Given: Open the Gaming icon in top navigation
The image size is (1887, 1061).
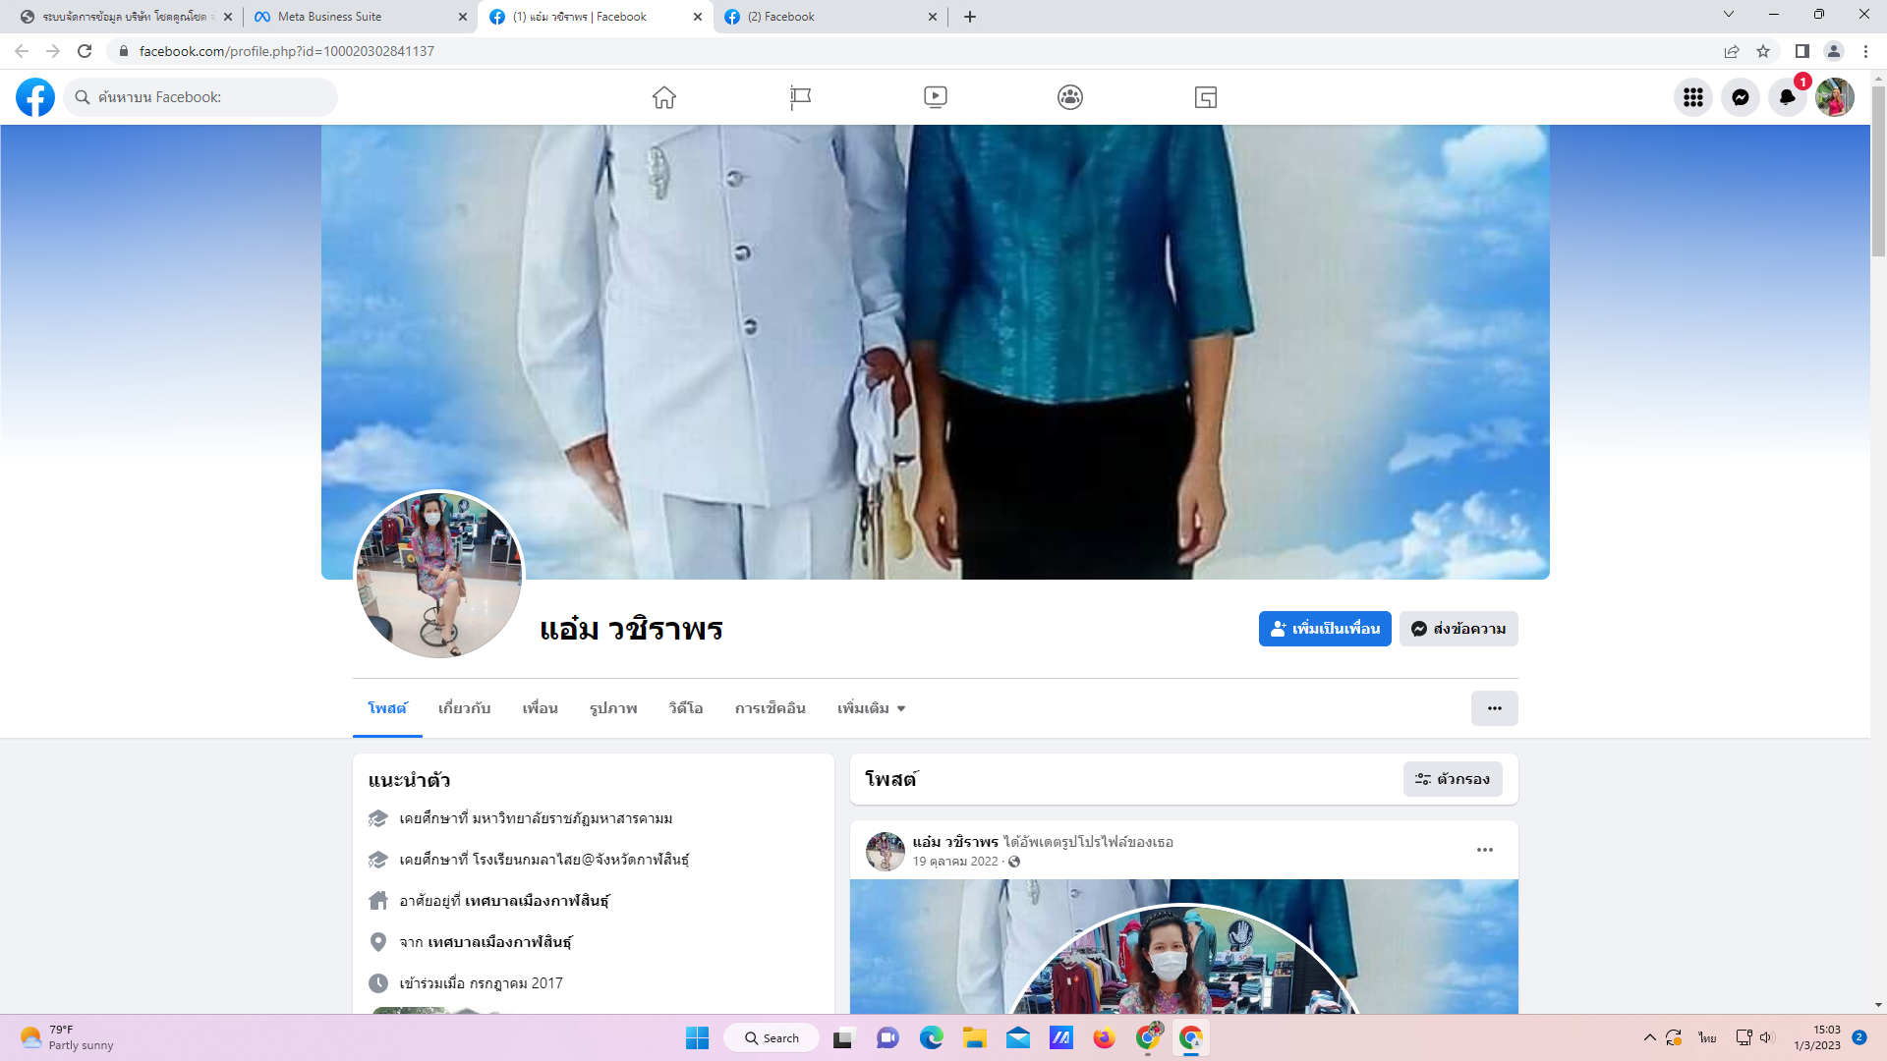Looking at the screenshot, I should 1206,97.
